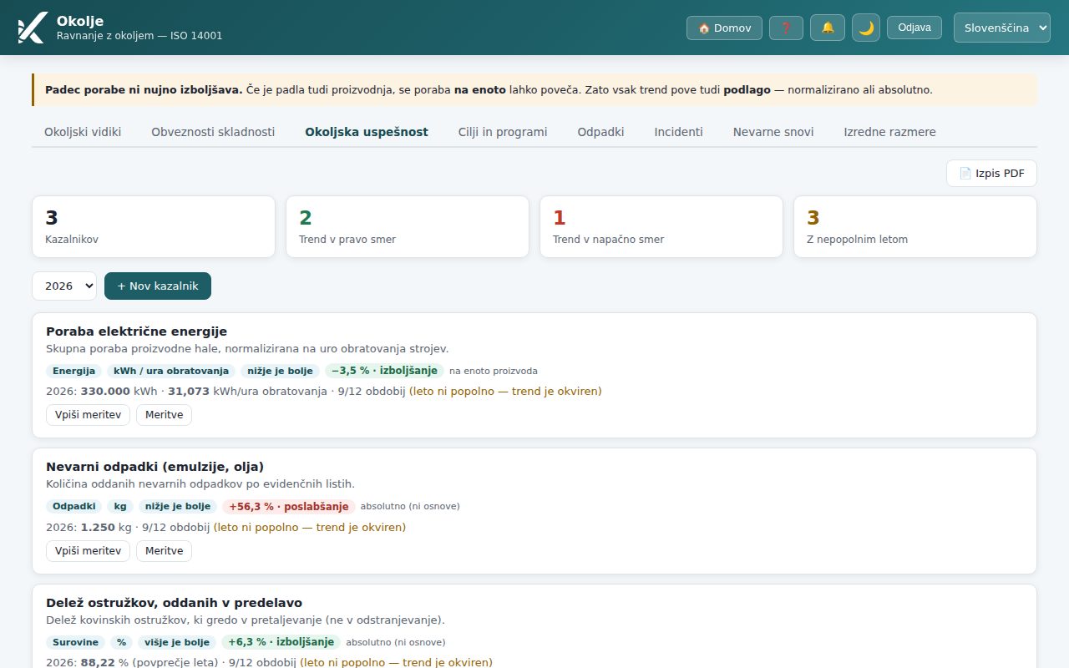Click the kWh / ura obratovanja tag

[x=171, y=371]
